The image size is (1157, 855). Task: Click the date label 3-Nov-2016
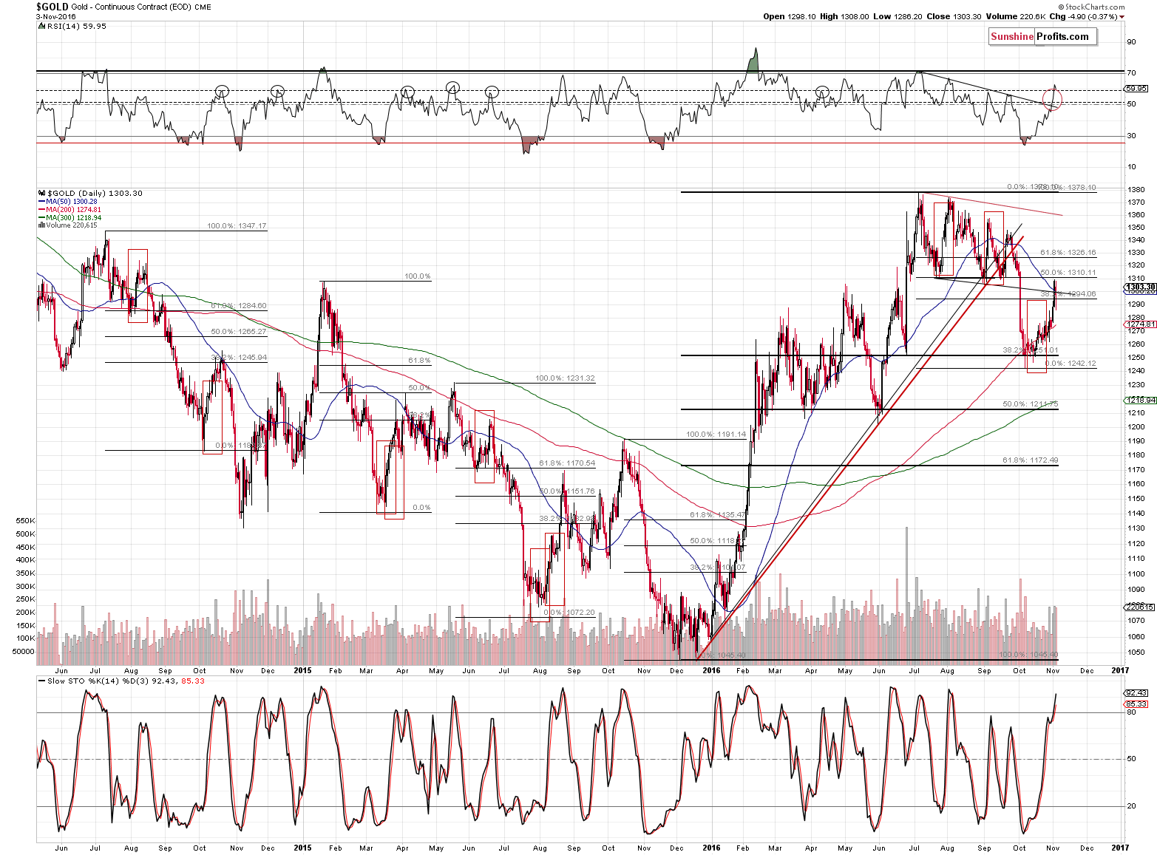tap(56, 16)
